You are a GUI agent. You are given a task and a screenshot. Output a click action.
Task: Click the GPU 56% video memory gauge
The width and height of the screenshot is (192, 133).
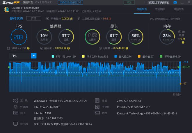(136, 37)
